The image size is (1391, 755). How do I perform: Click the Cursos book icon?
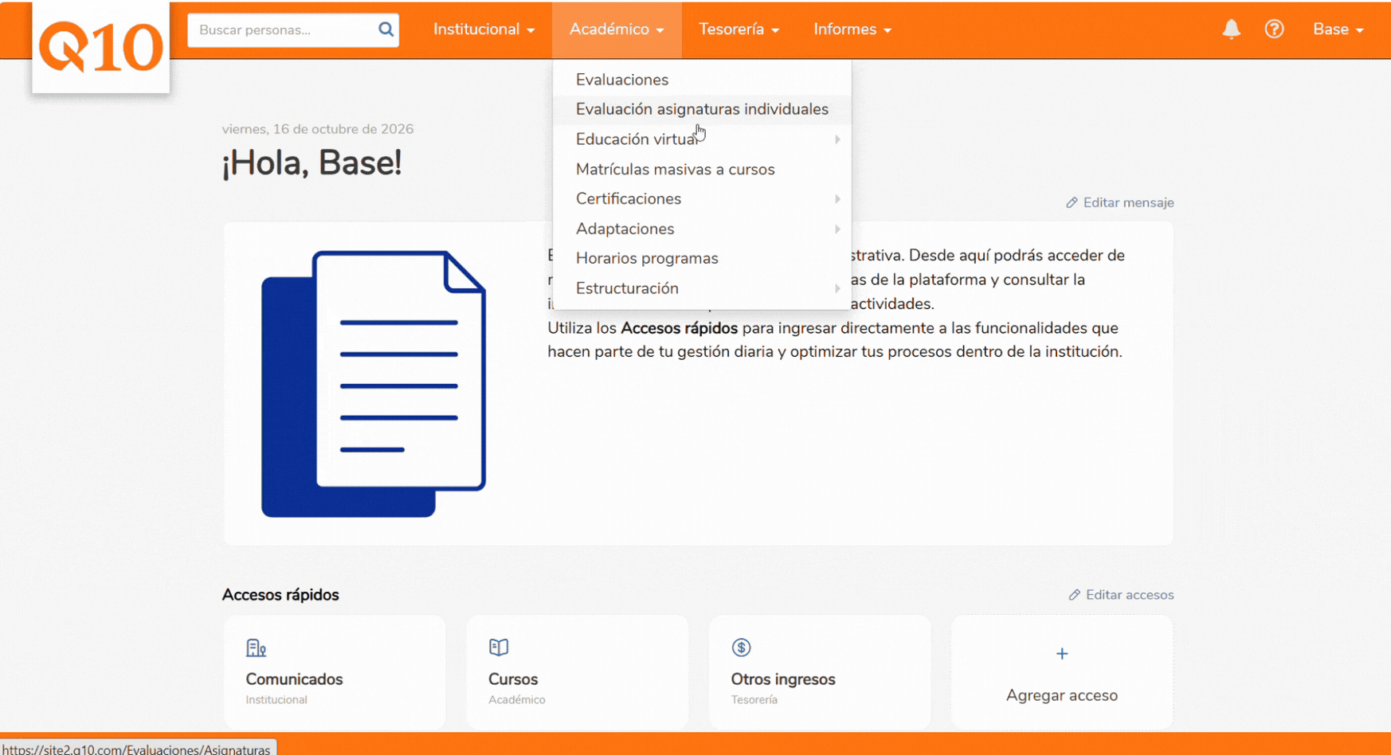499,647
